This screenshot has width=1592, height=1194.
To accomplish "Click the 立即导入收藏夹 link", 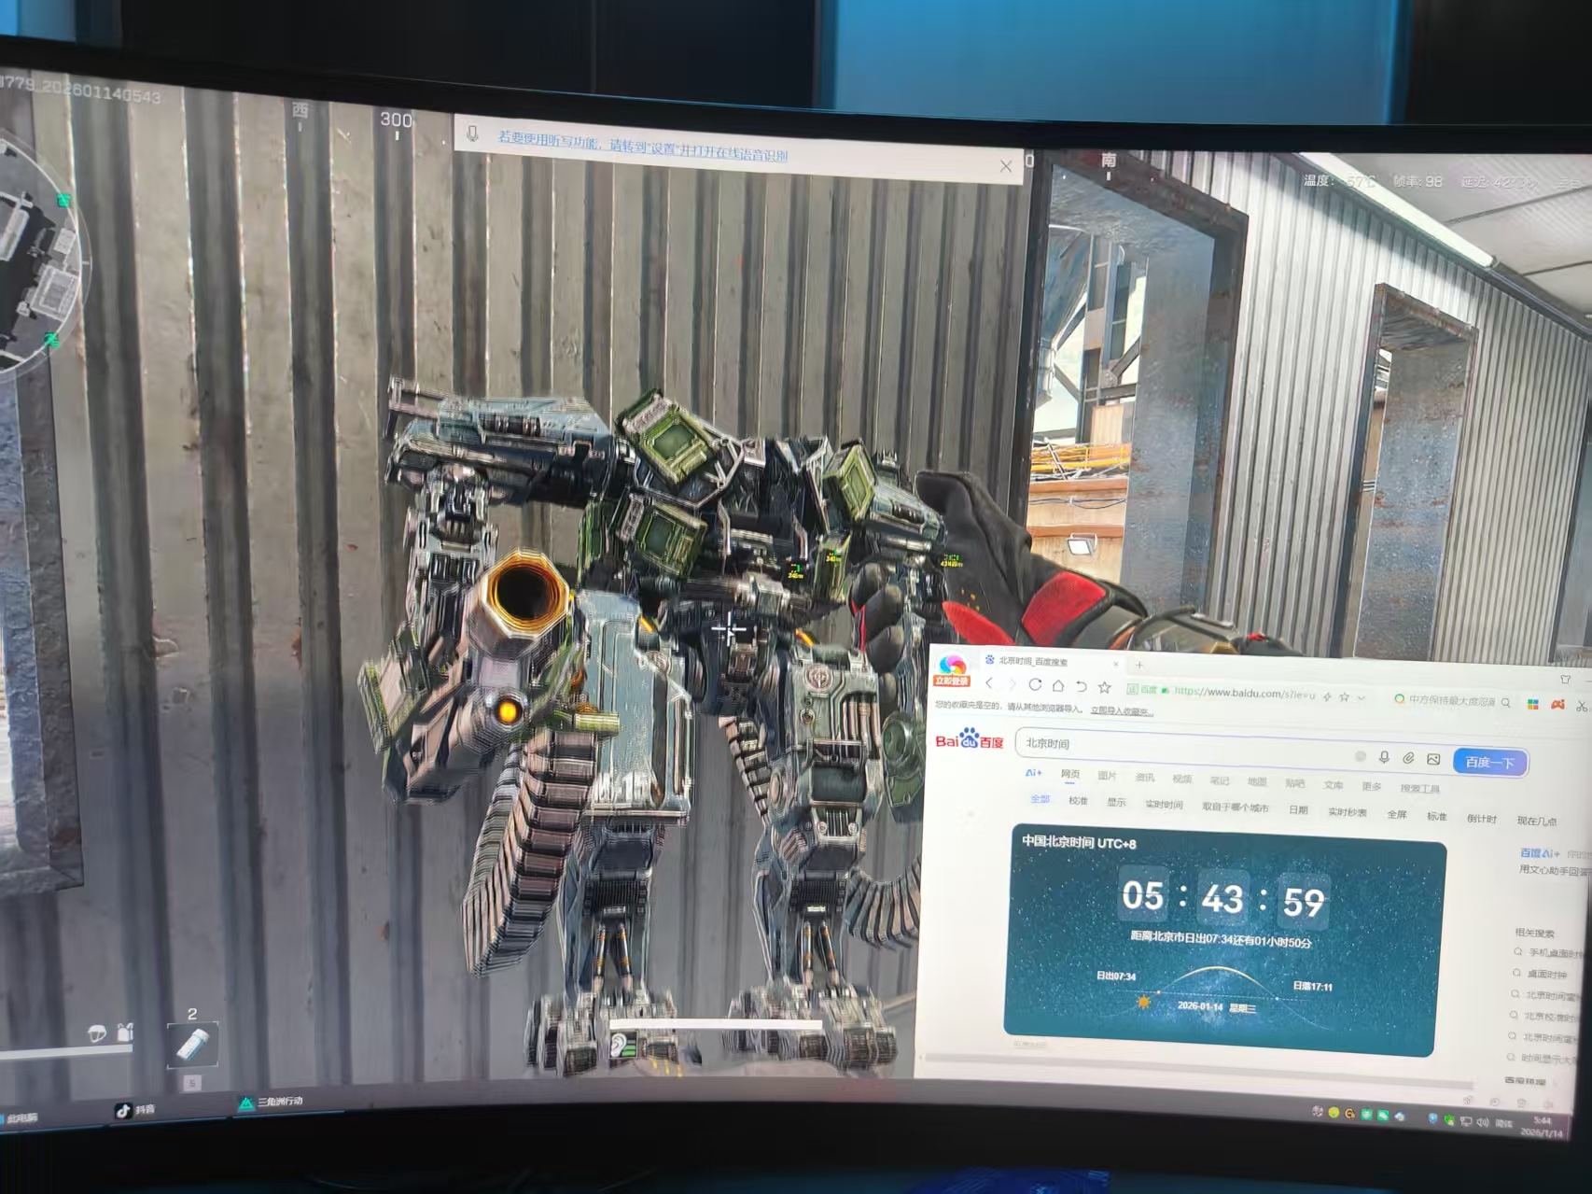I will (x=1122, y=710).
